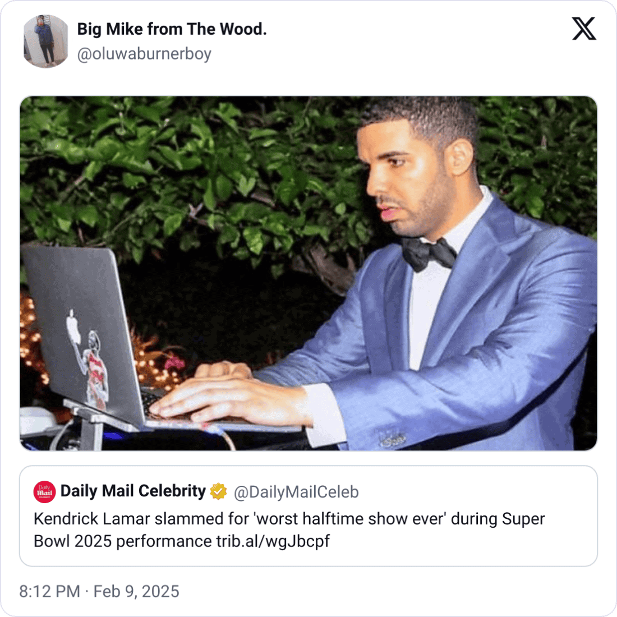
Task: Click the gold verified badge next to Daily Mail Celebrity
Action: point(219,491)
